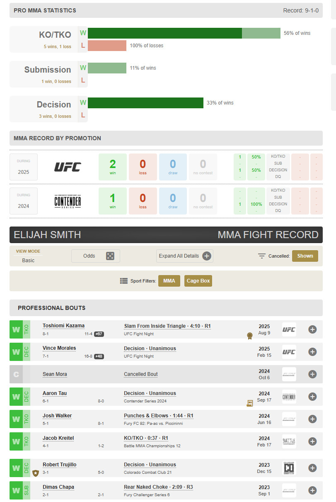Image resolution: width=336 pixels, height=502 pixels.
Task: Click the plus icon on Expand All Details
Action: 207,256
